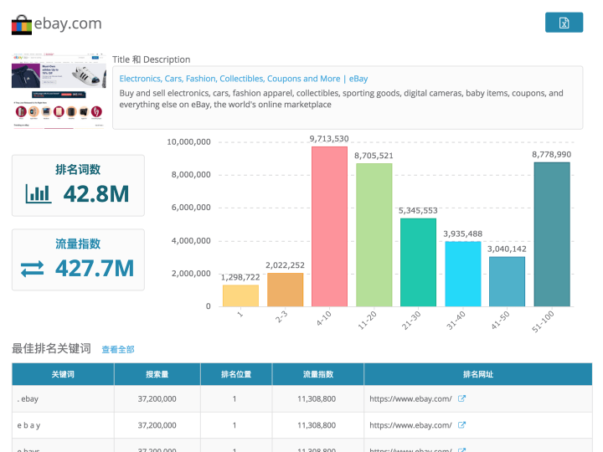Select the yellow bar for position 1
Viewport: 603px width, 452px height.
click(240, 295)
